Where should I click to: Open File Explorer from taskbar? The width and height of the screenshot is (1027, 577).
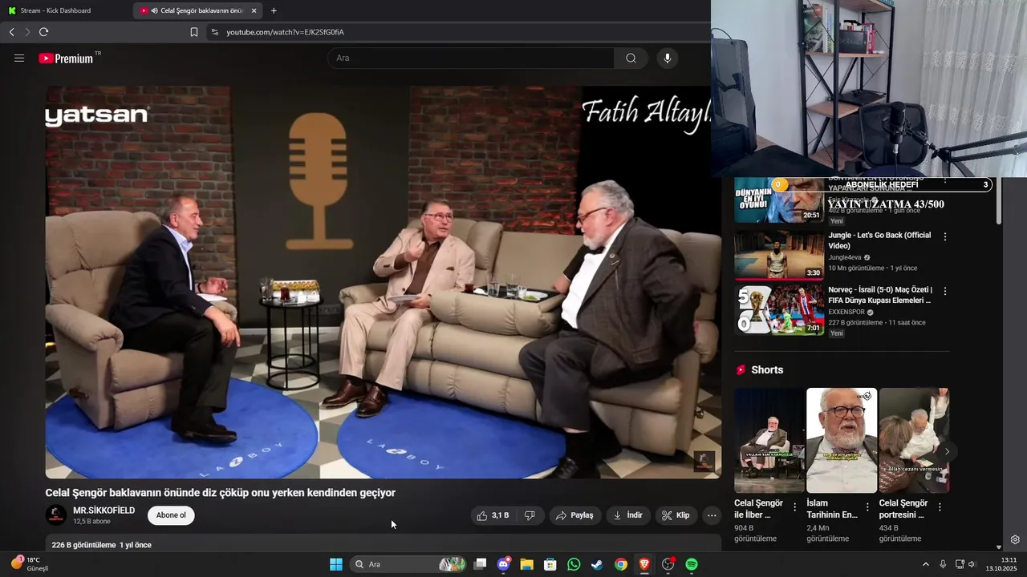coord(527,564)
